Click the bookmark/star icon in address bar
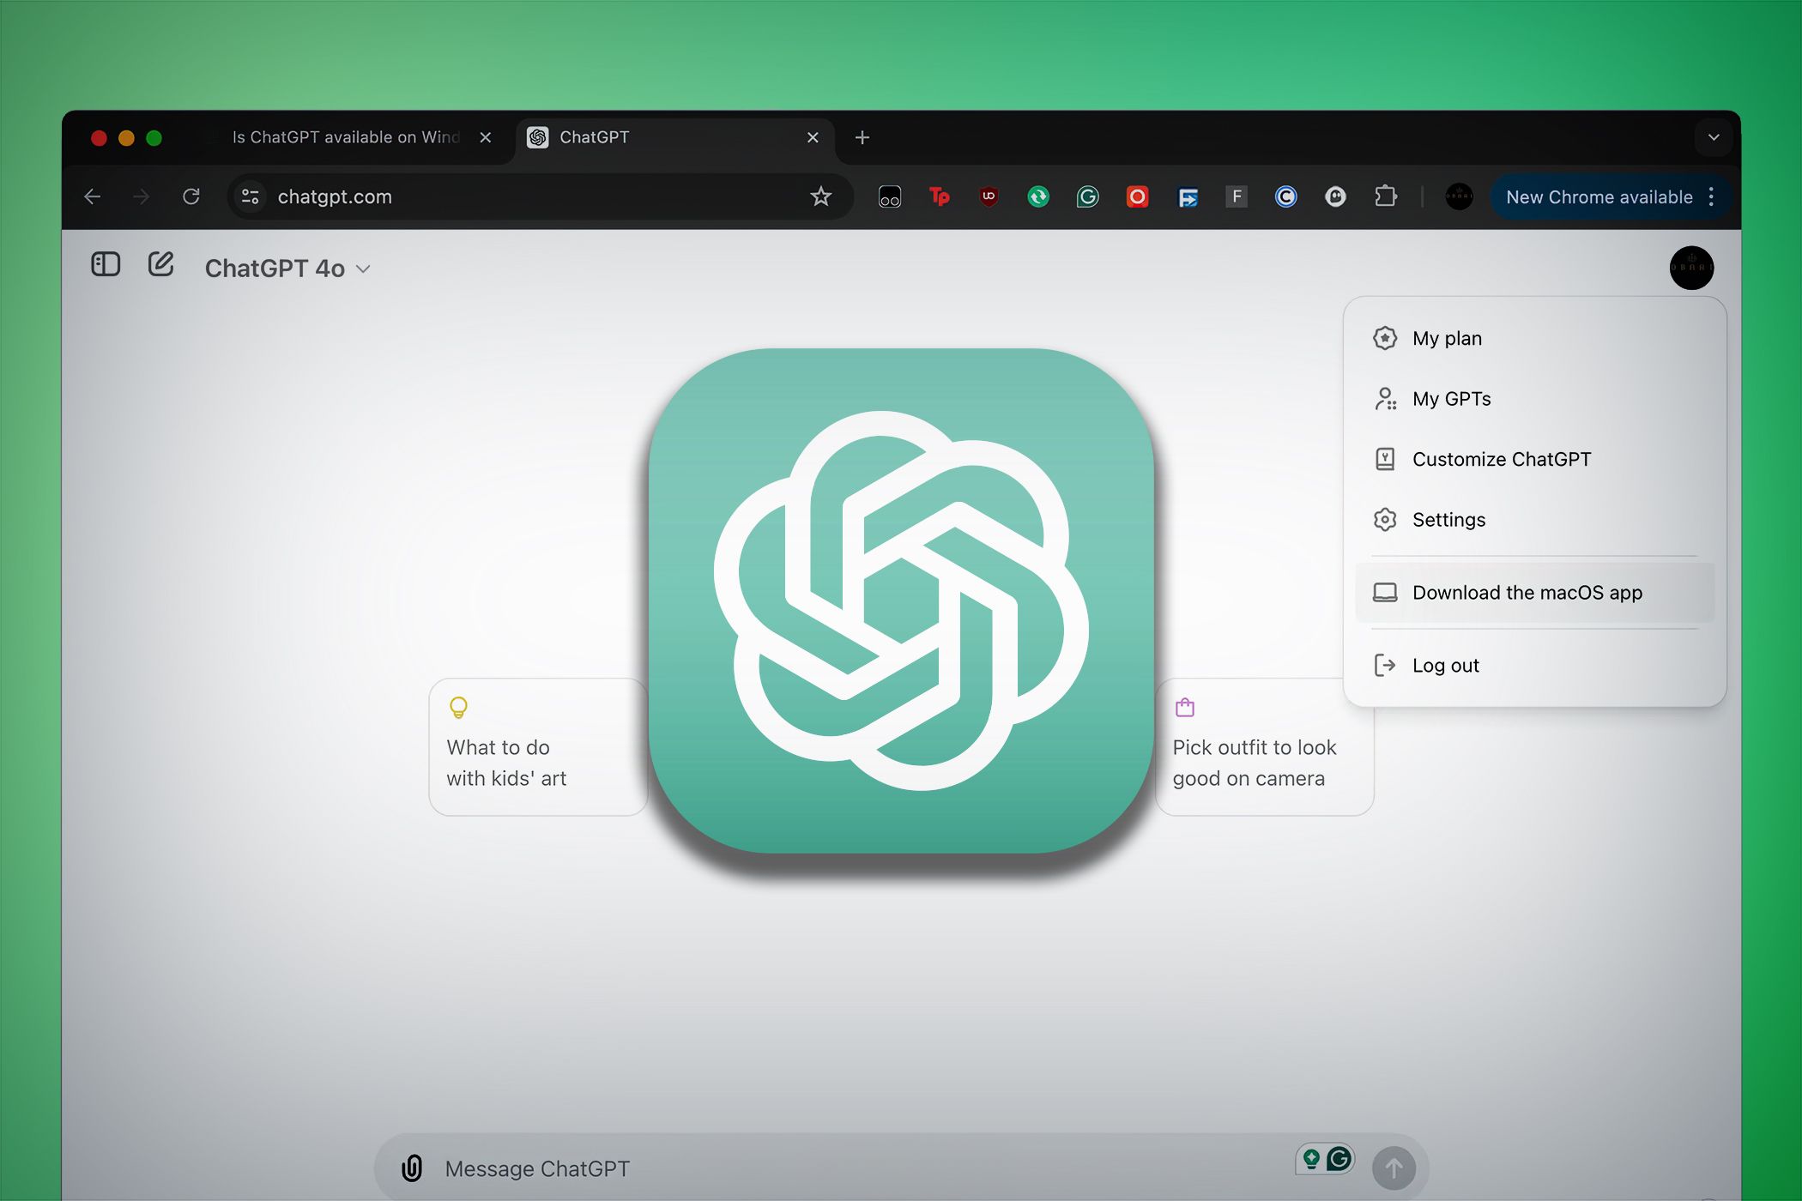Viewport: 1802px width, 1201px height. (820, 196)
